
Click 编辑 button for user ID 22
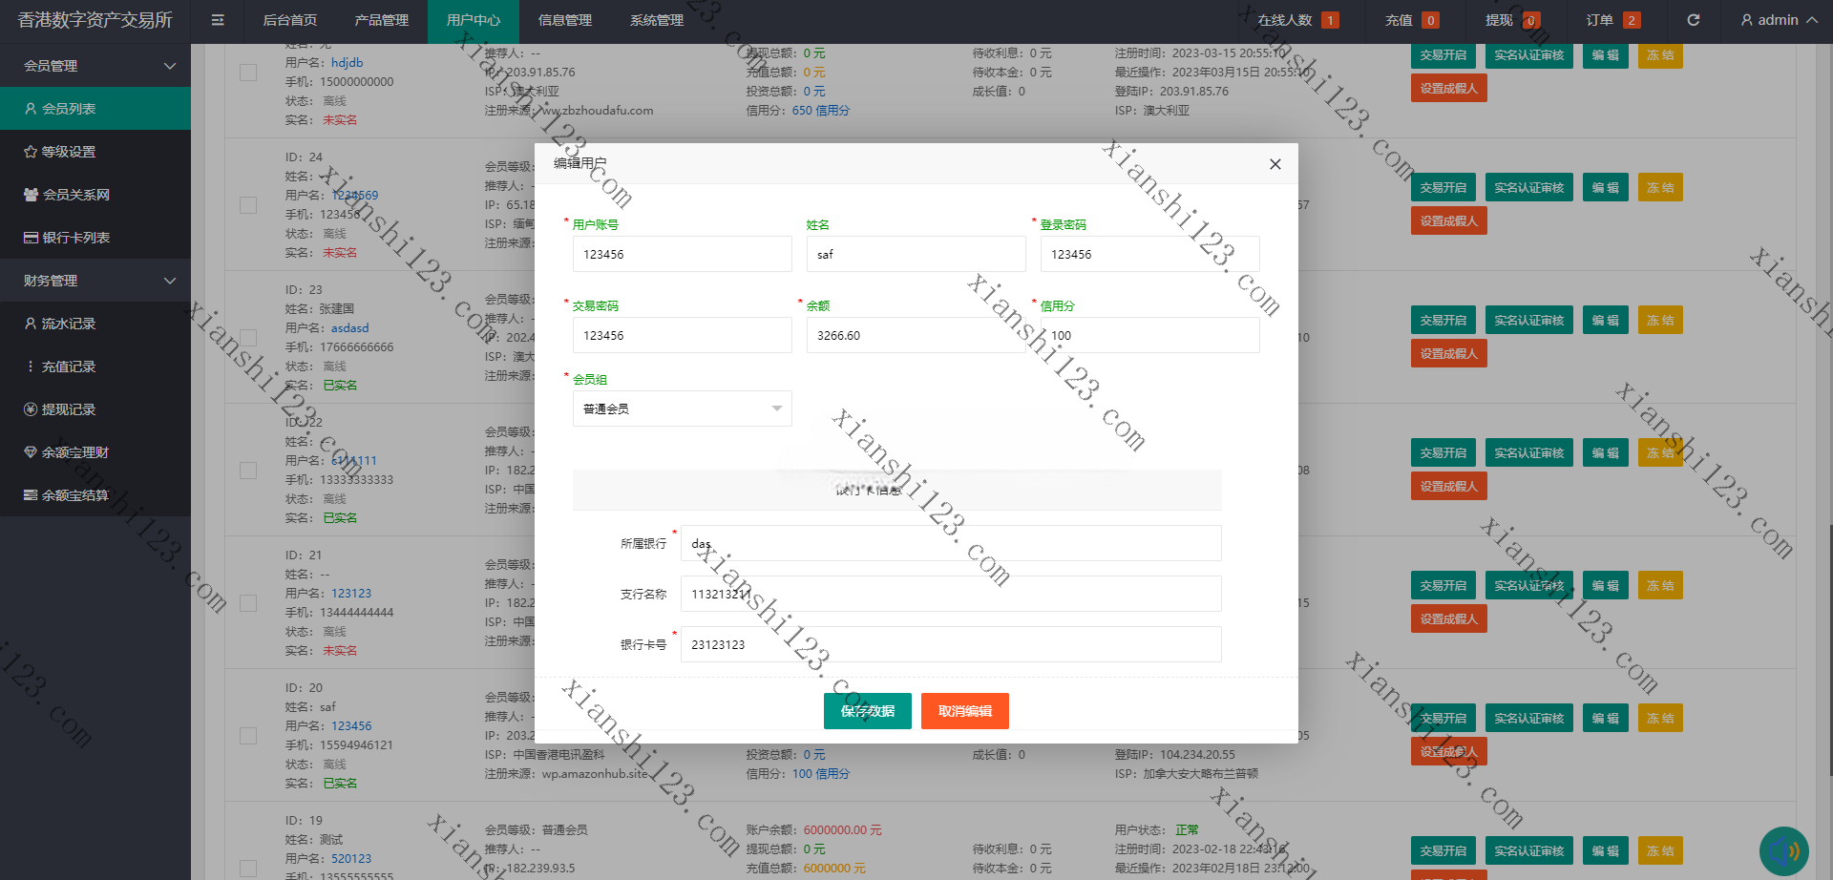[1605, 453]
